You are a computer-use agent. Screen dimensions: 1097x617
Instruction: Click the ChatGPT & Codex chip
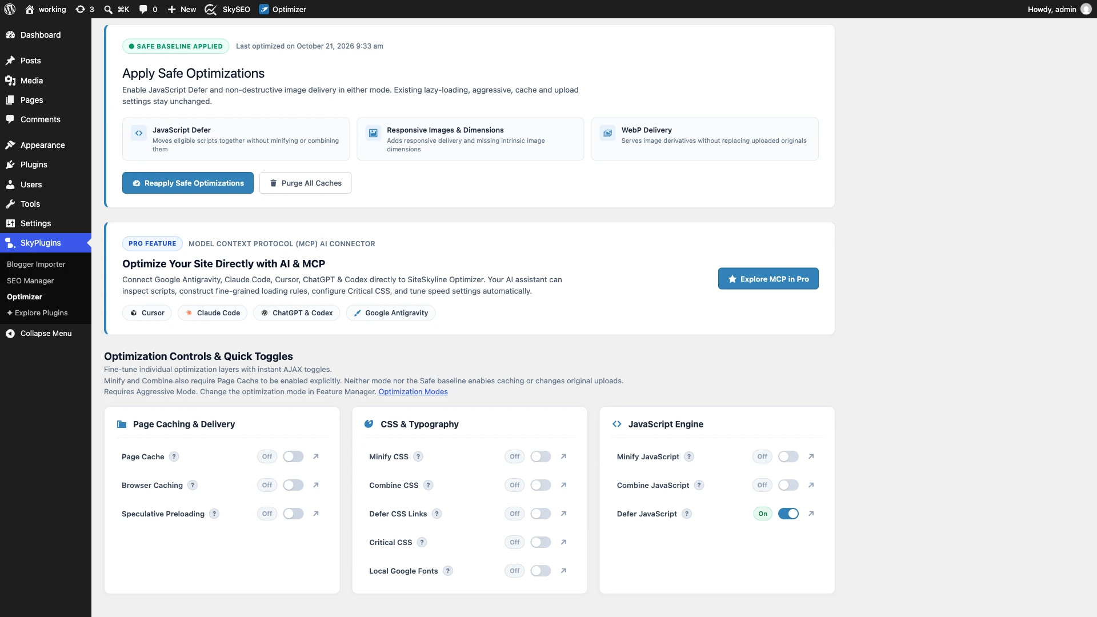click(x=297, y=313)
